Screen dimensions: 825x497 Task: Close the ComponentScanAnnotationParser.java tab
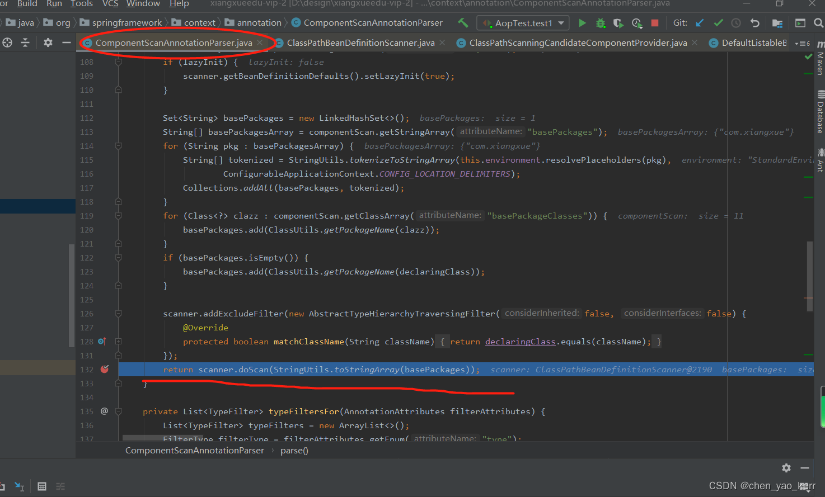(260, 42)
